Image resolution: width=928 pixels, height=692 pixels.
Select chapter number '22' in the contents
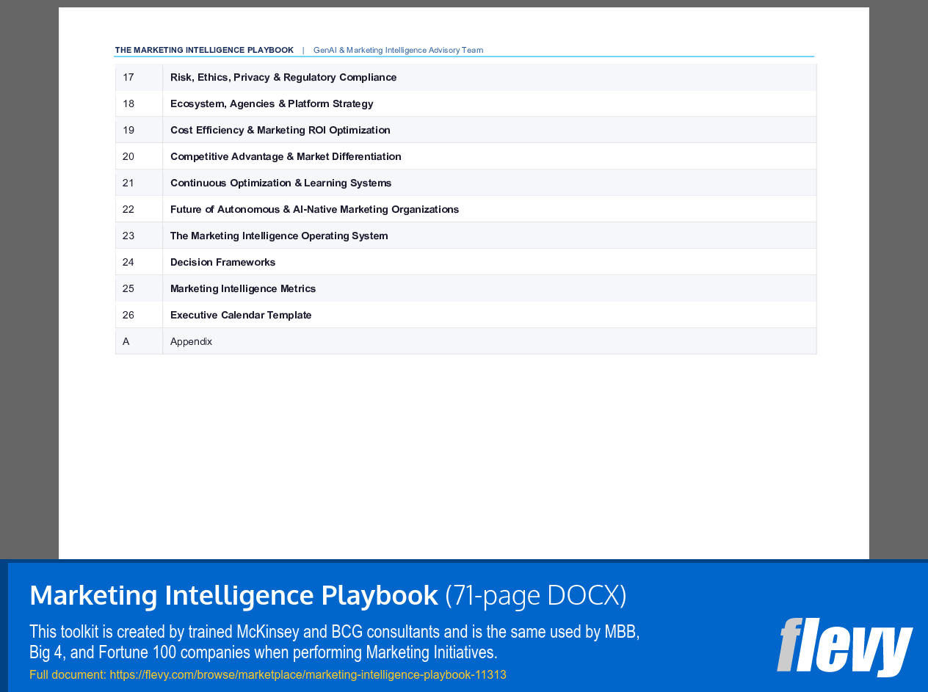128,209
